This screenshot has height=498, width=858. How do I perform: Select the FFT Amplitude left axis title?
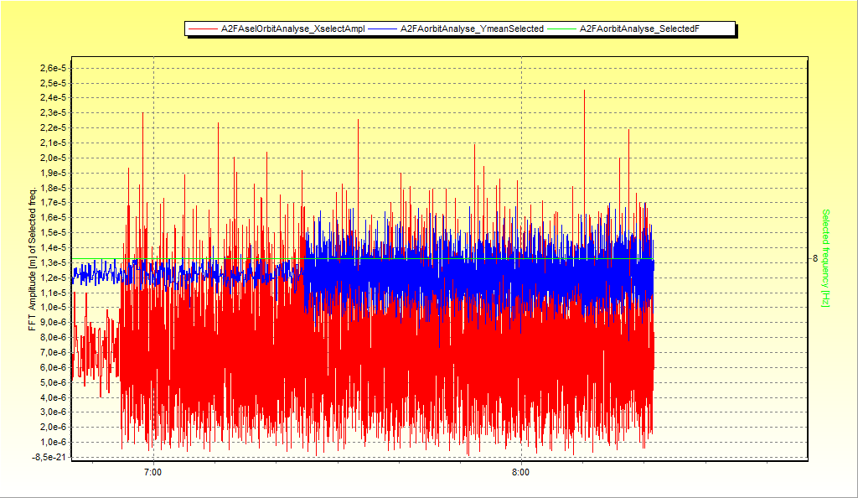(x=33, y=259)
